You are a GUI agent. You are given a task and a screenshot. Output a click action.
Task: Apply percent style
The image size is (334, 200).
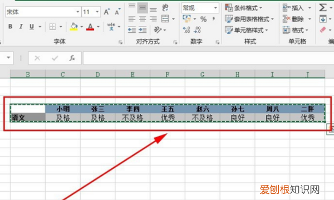pyautogui.click(x=203, y=19)
